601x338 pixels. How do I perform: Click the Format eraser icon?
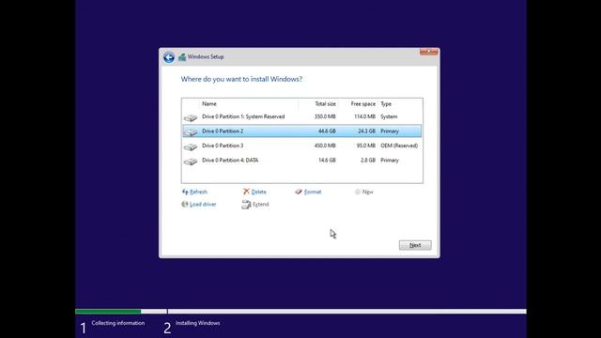coord(299,192)
